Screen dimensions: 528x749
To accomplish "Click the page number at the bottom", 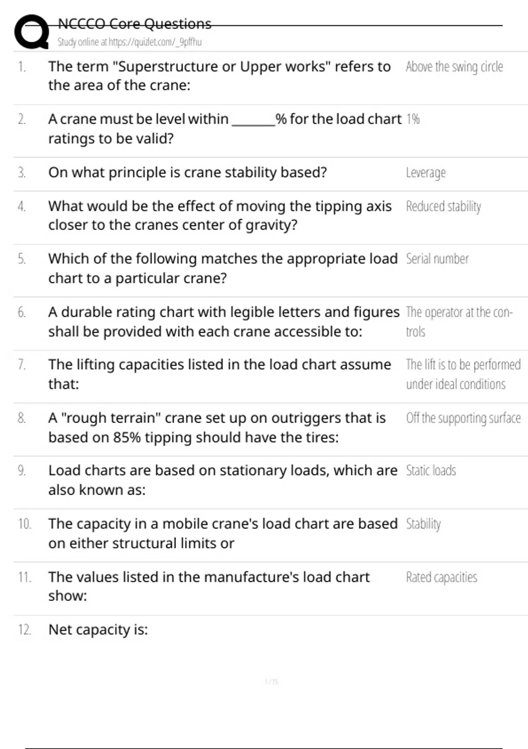I will click(x=271, y=682).
